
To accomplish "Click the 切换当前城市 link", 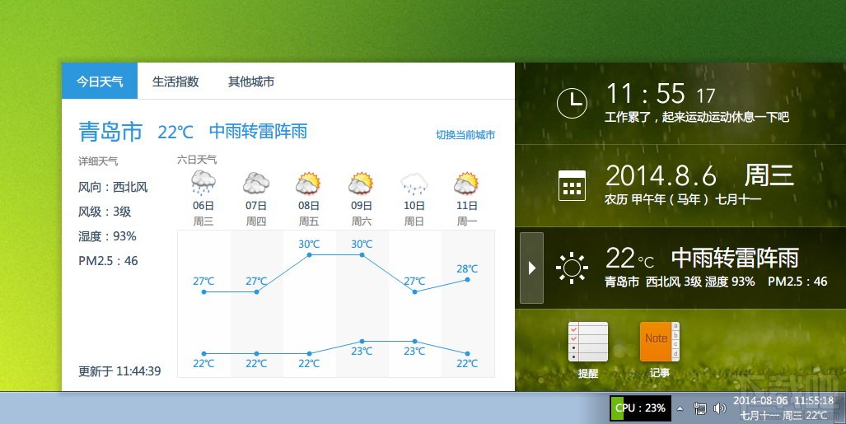I will (465, 135).
